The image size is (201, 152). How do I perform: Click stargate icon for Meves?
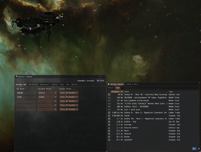coord(109,131)
